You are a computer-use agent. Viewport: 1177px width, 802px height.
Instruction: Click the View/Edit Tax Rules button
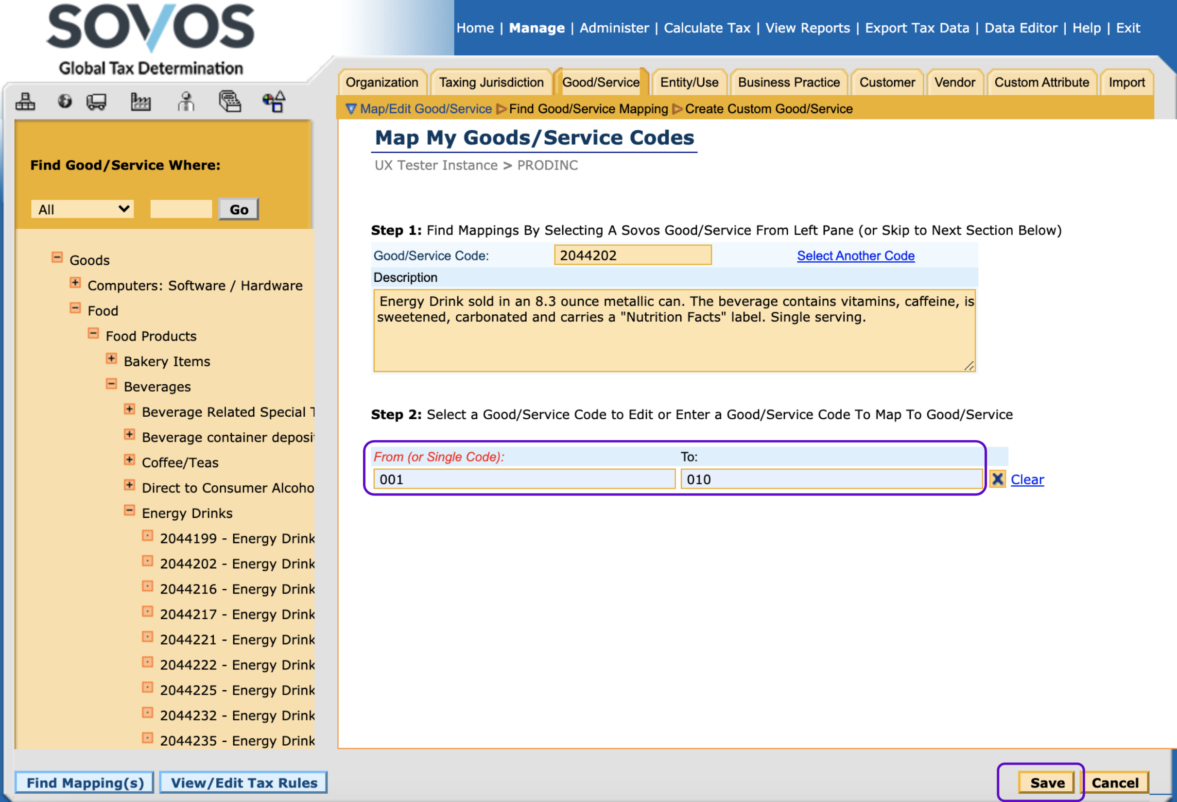pos(243,783)
